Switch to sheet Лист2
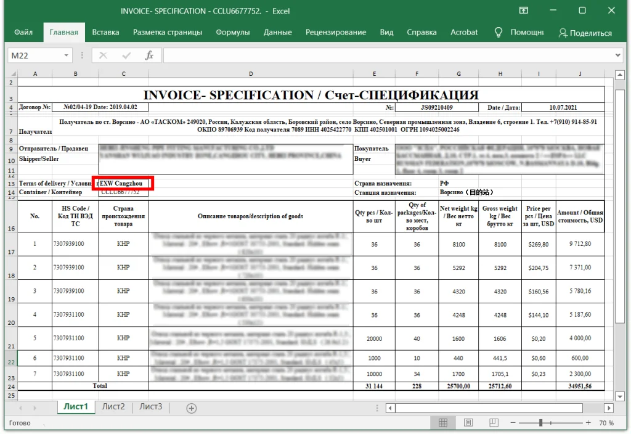 pos(113,407)
